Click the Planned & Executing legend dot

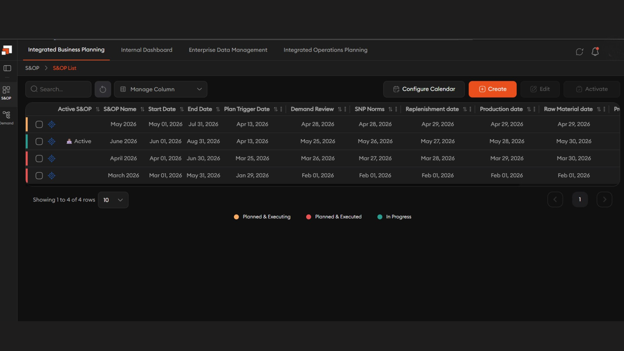(236, 217)
